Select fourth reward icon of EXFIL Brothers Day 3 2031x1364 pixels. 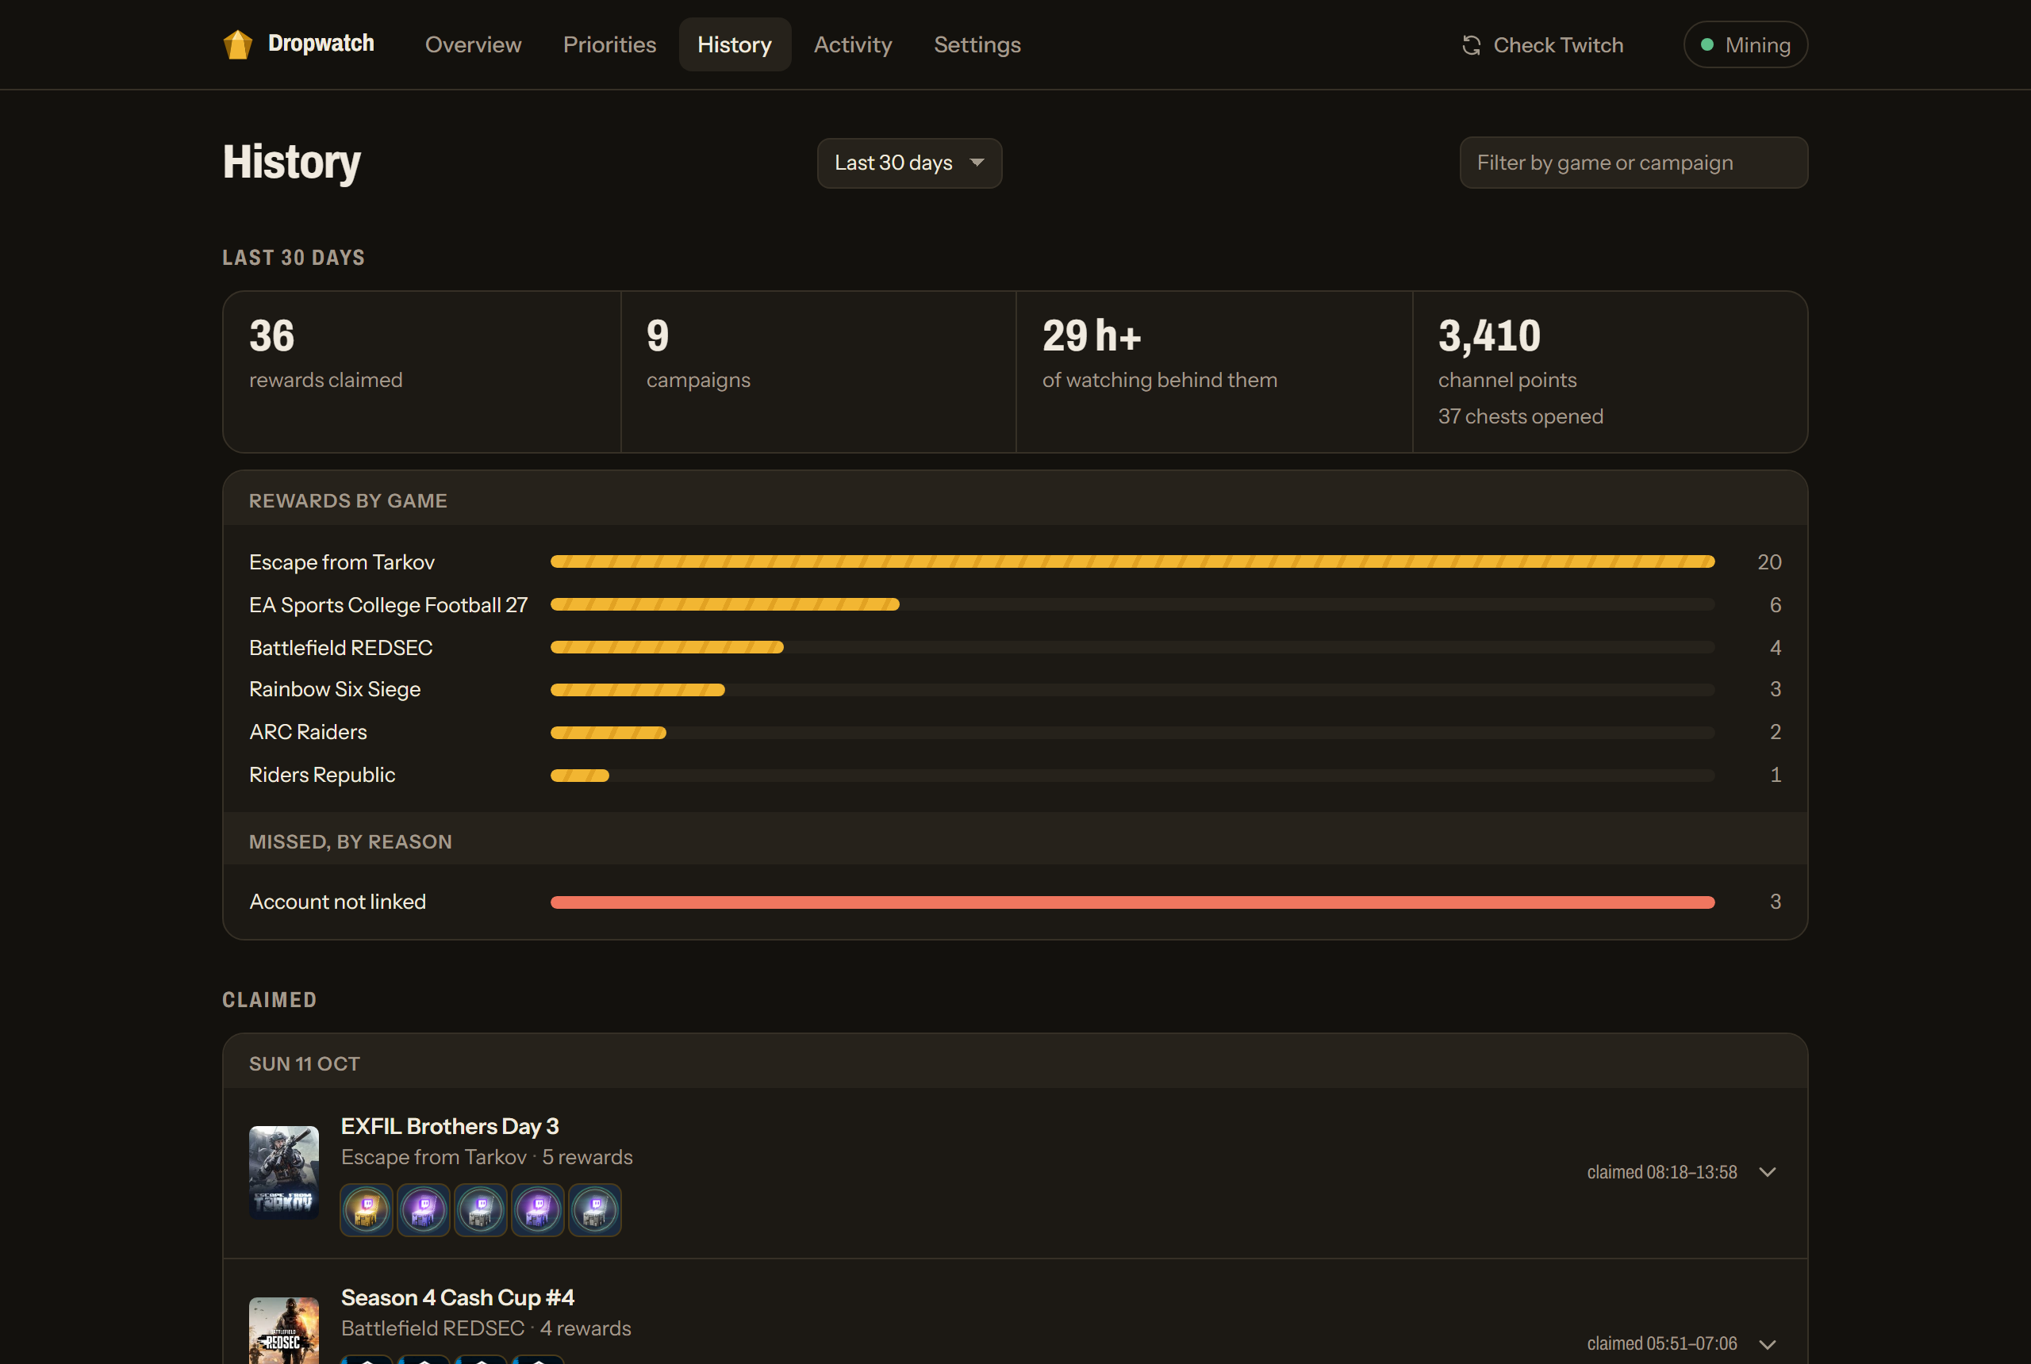[x=538, y=1209]
